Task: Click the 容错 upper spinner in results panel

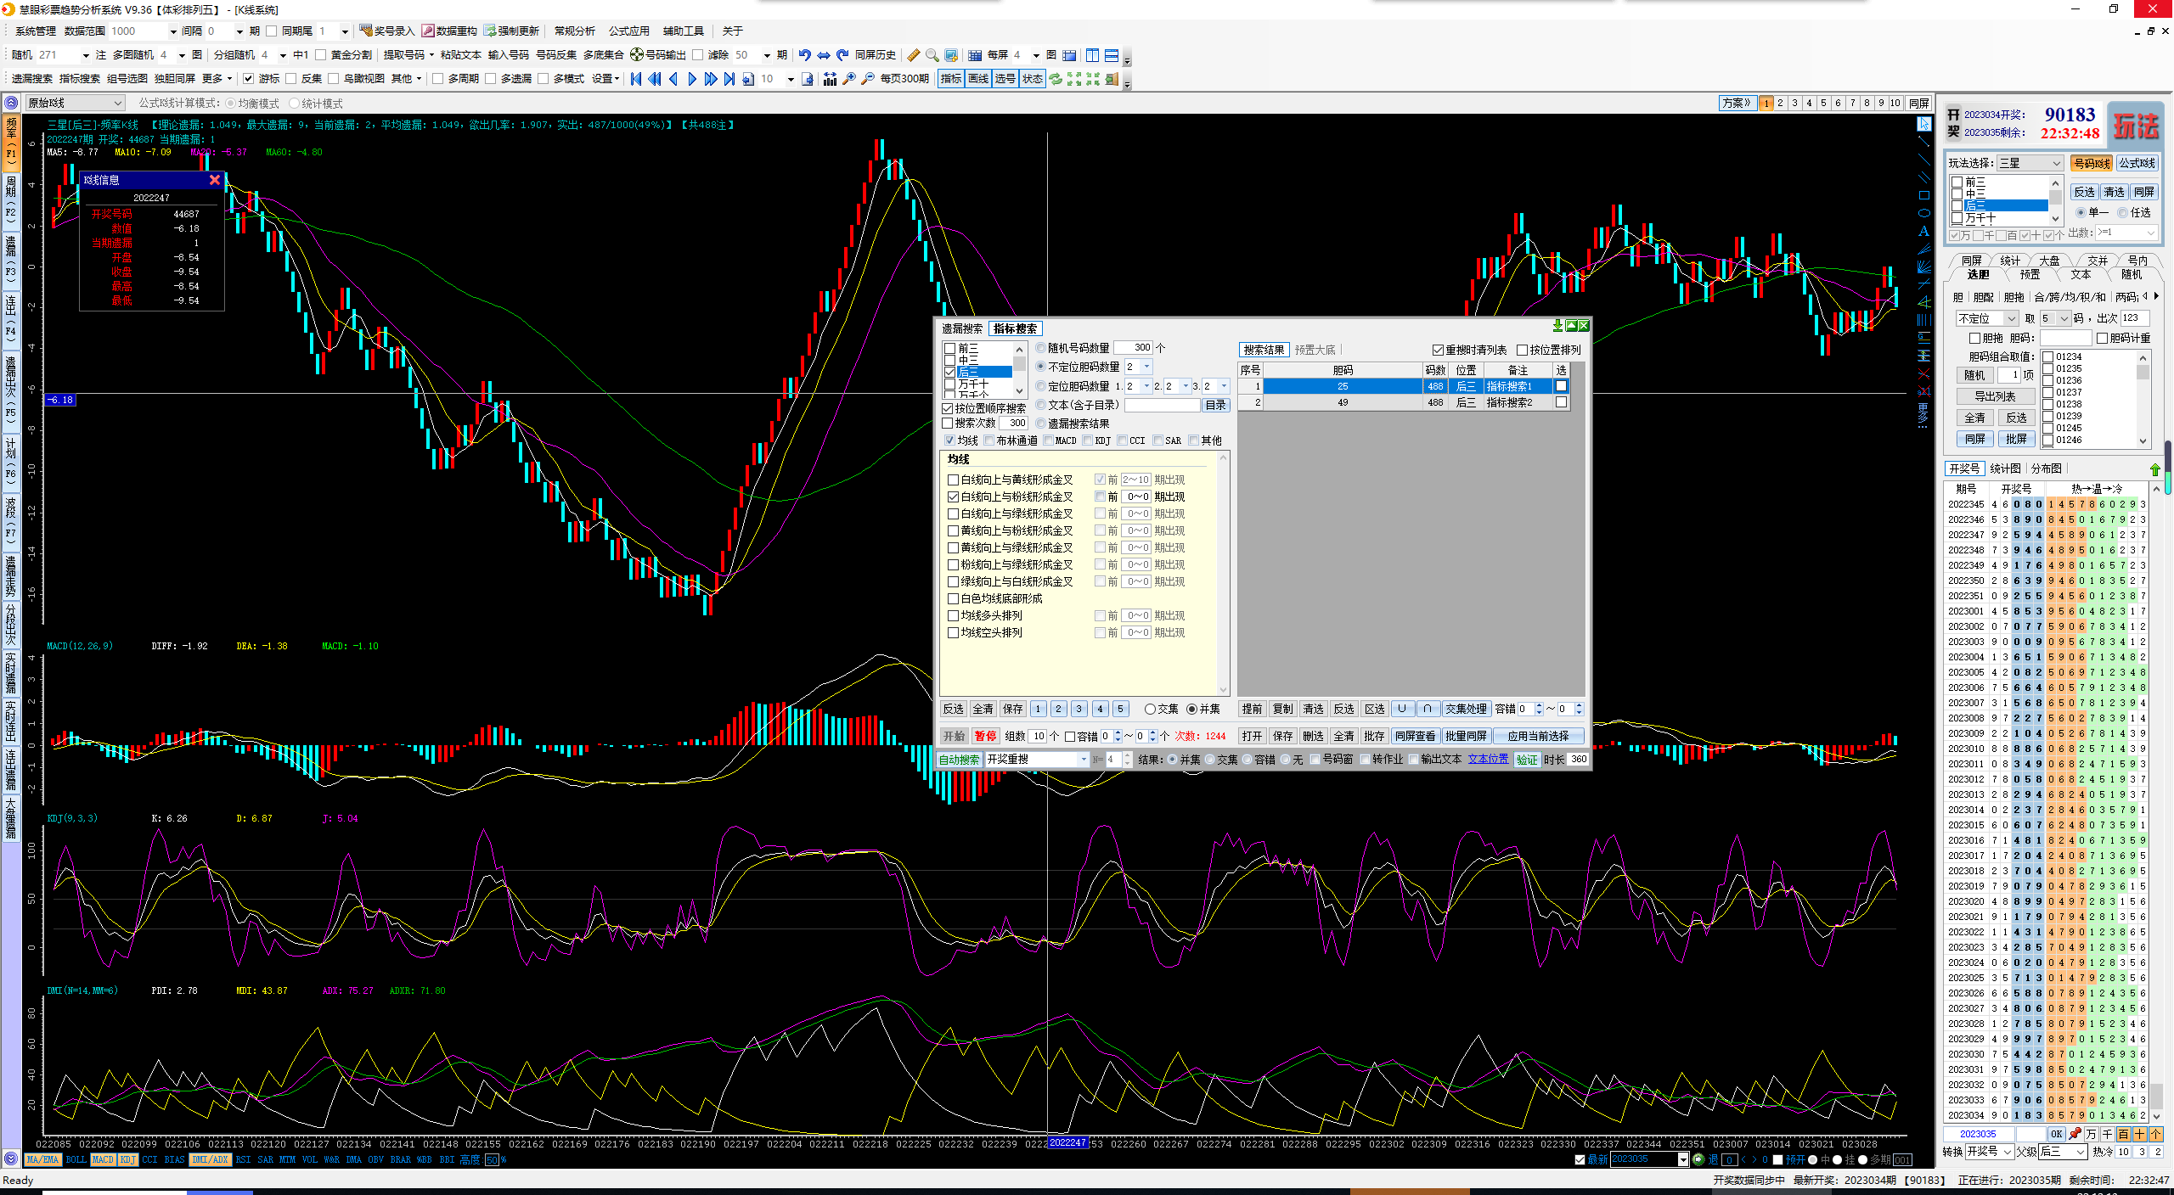Action: click(1539, 705)
